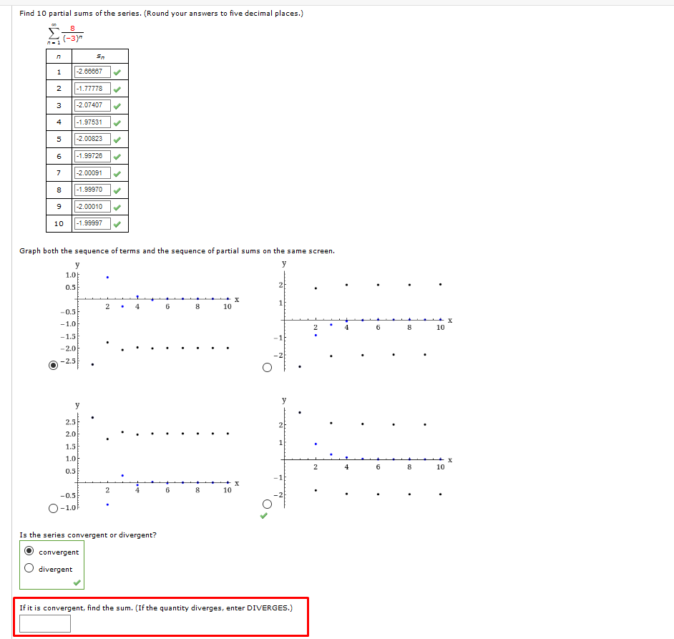Click the input box for n=8 partial sum

(92, 190)
